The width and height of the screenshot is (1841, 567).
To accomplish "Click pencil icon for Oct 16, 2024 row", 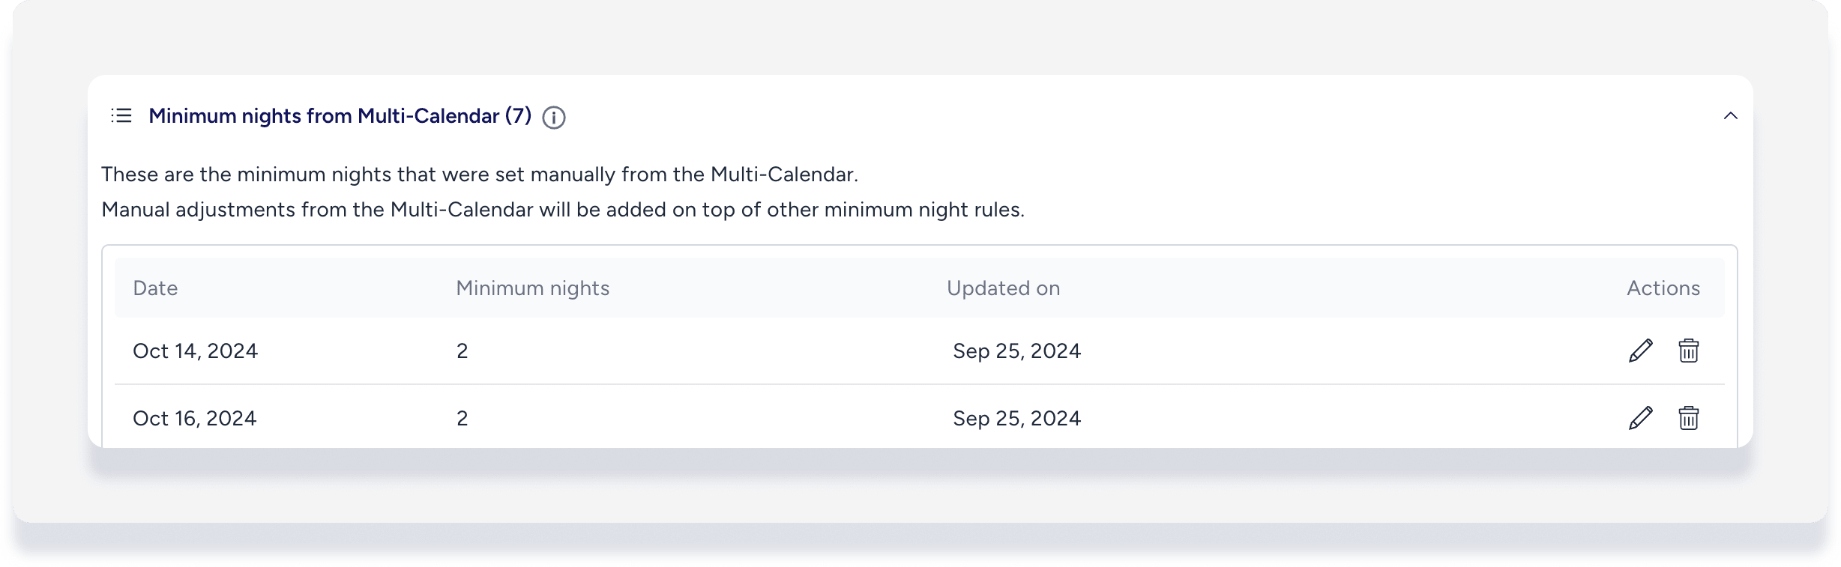I will point(1640,418).
